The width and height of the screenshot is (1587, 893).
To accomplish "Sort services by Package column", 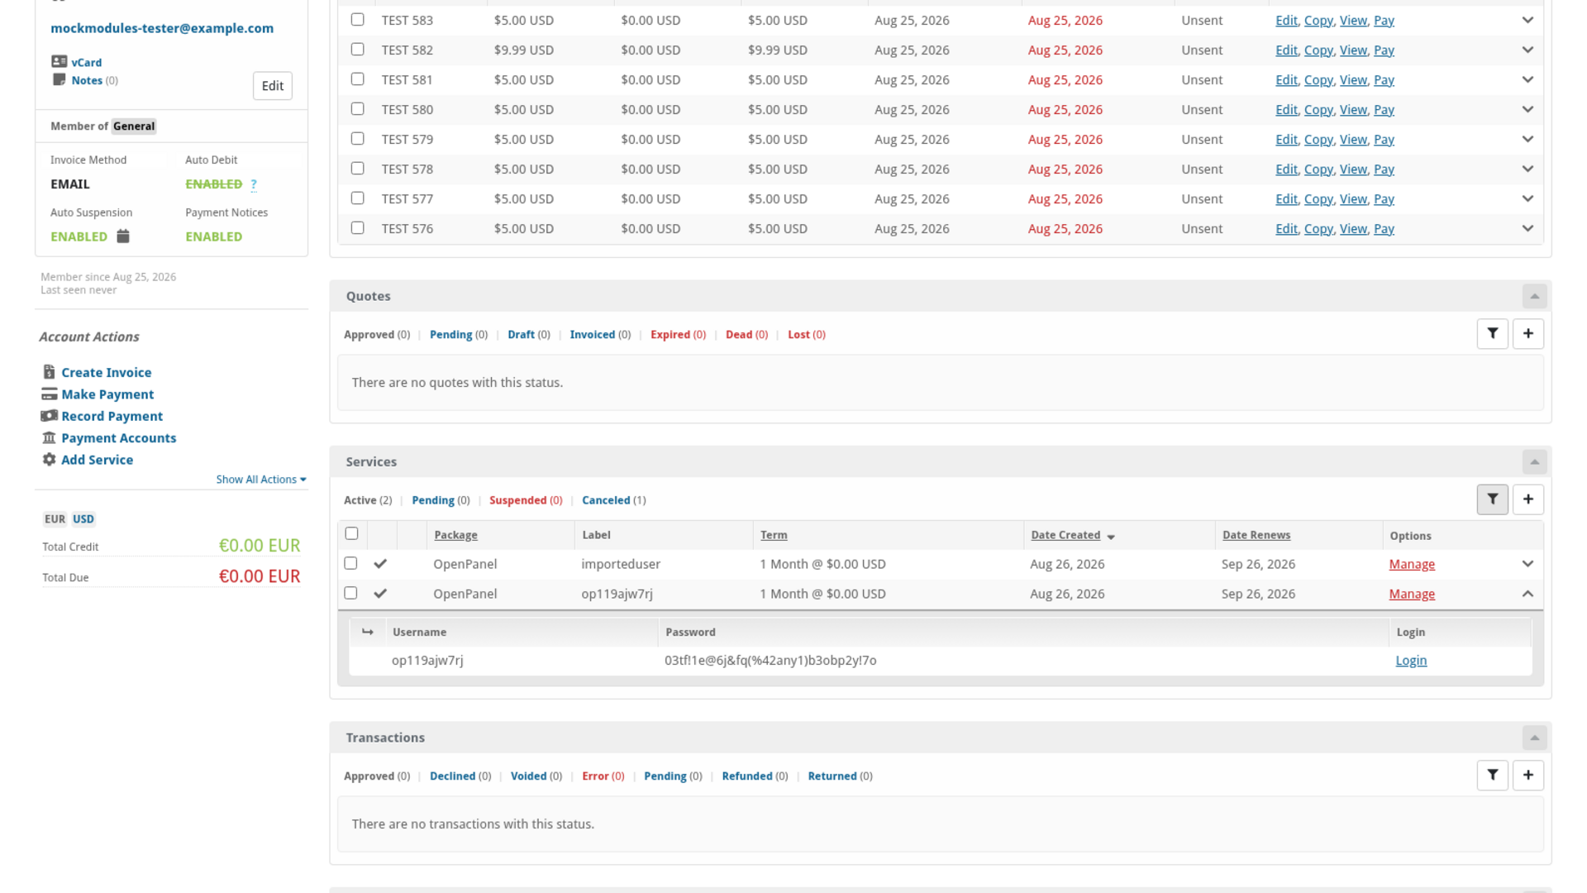I will point(455,535).
